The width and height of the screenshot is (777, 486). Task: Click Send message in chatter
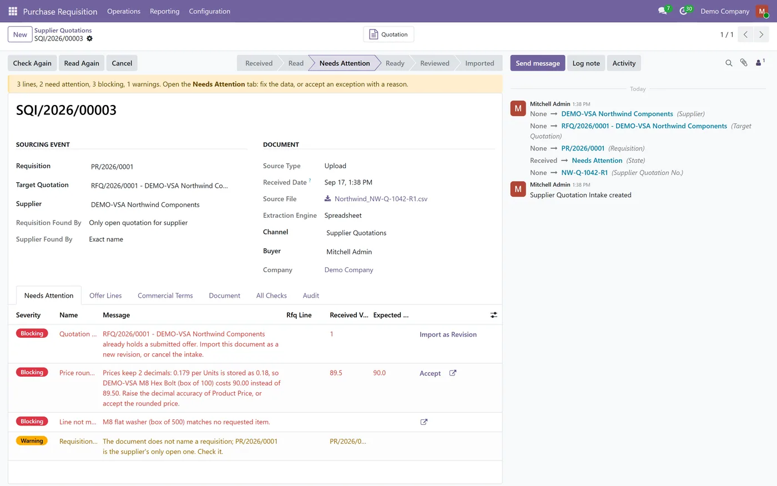click(x=538, y=63)
